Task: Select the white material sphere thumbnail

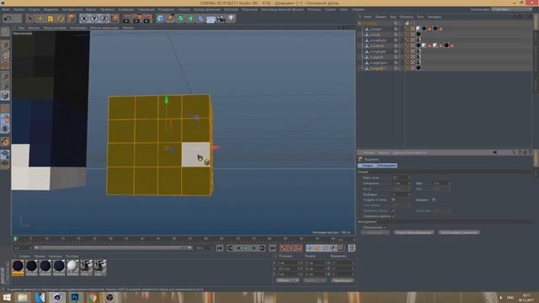Action: pyautogui.click(x=72, y=267)
